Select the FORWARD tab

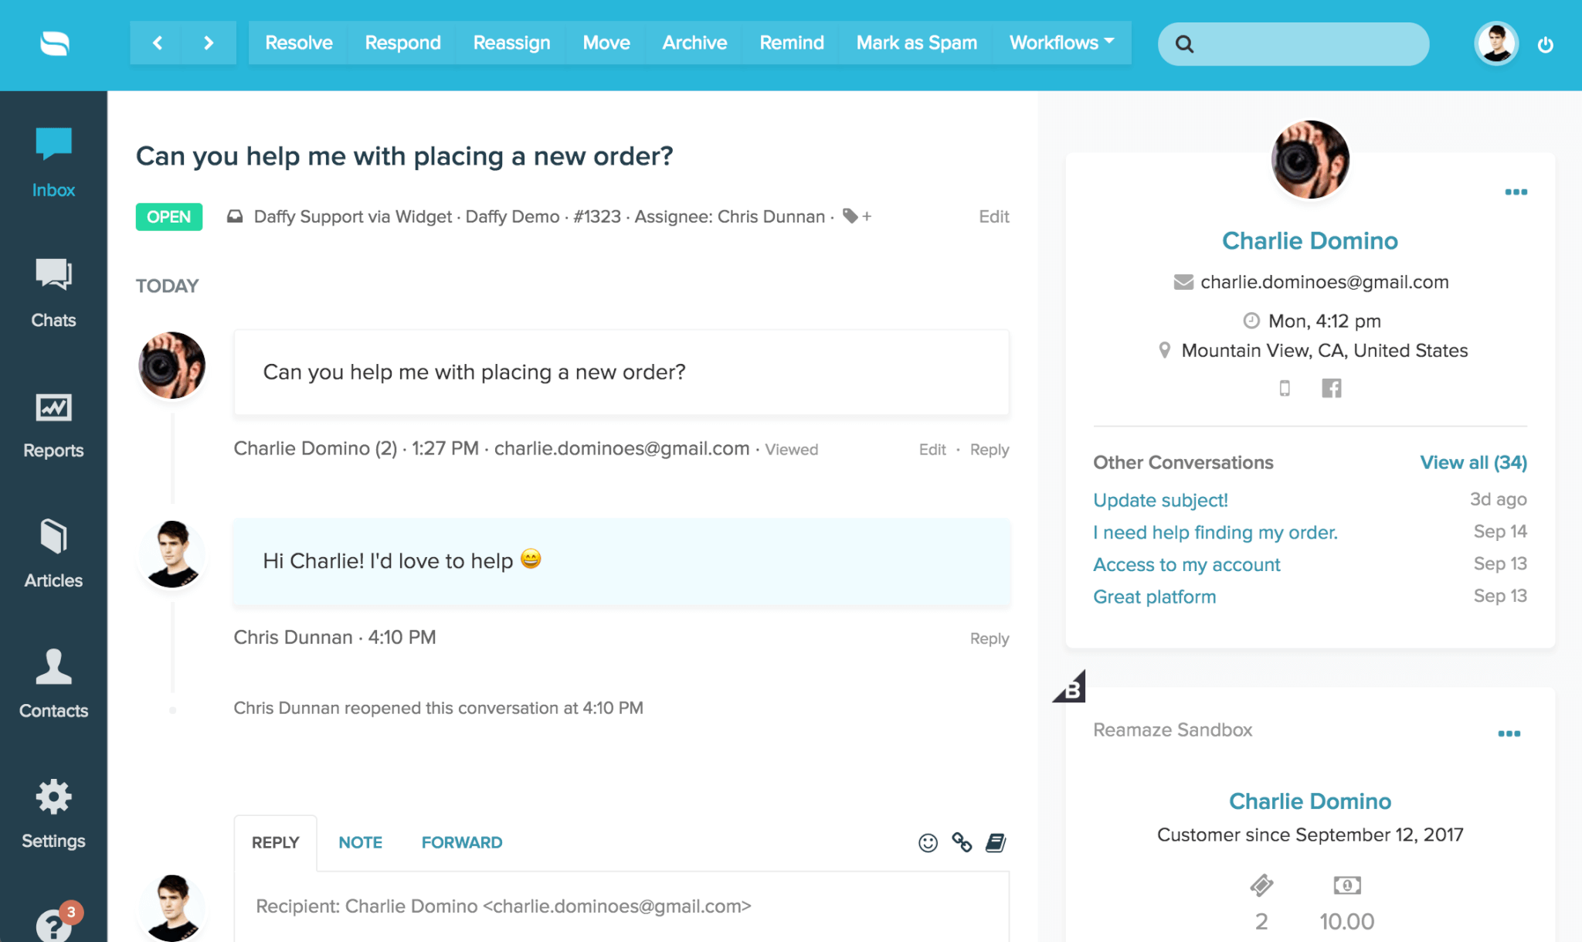coord(460,841)
